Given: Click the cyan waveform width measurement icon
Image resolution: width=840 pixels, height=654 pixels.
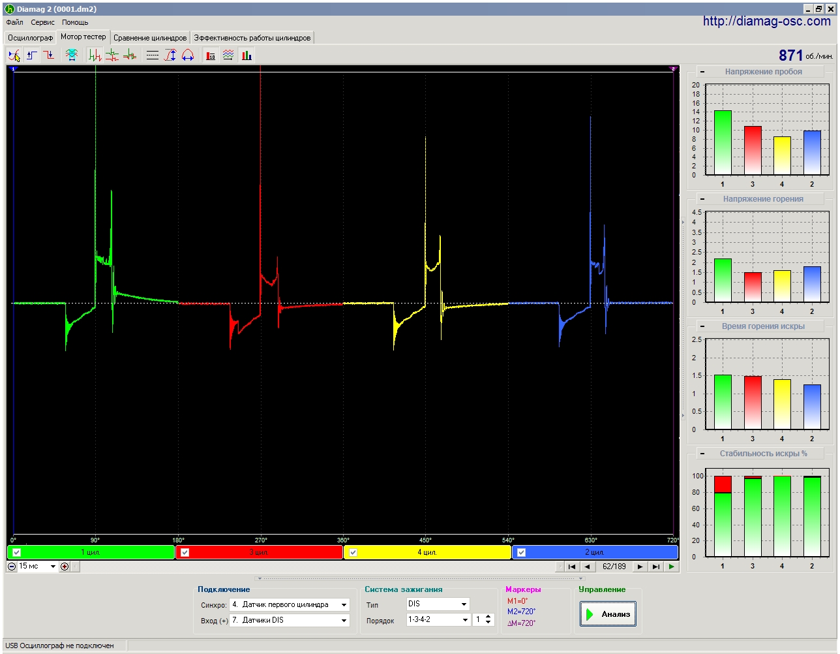Looking at the screenshot, I should (72, 55).
